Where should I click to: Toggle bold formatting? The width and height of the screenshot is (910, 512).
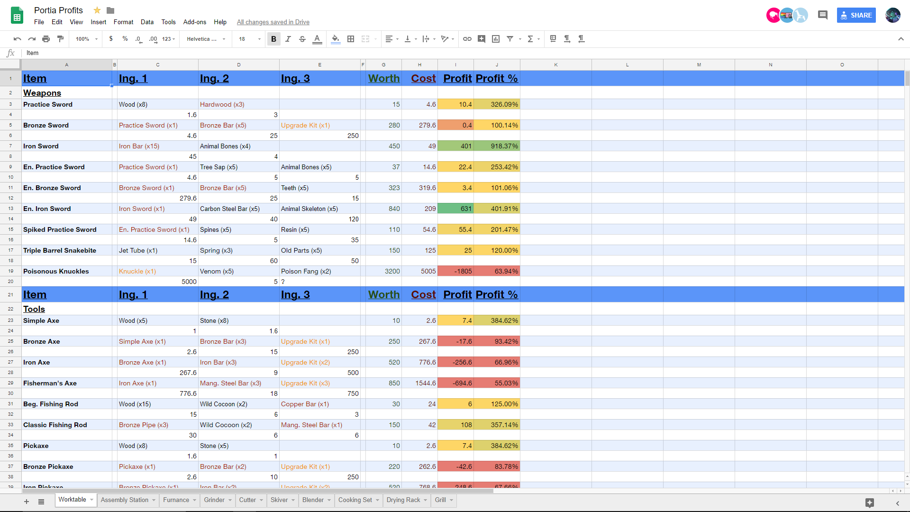pos(273,39)
